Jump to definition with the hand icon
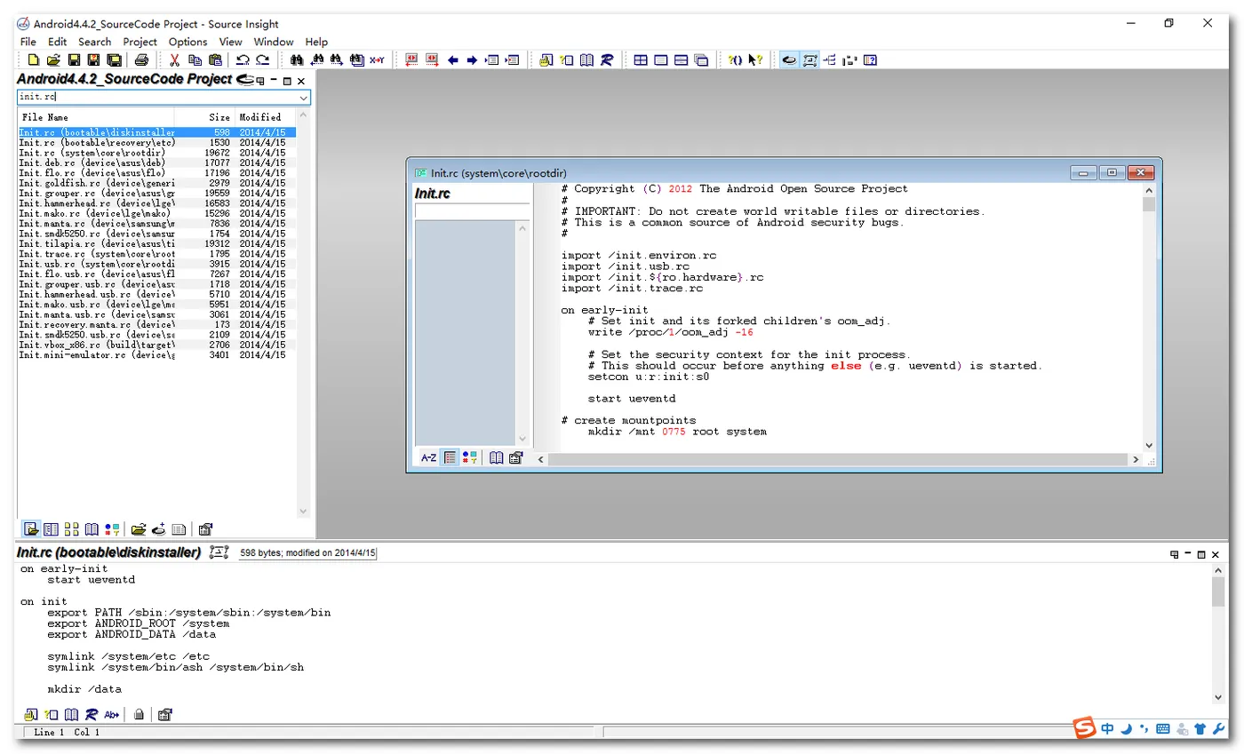 [546, 60]
